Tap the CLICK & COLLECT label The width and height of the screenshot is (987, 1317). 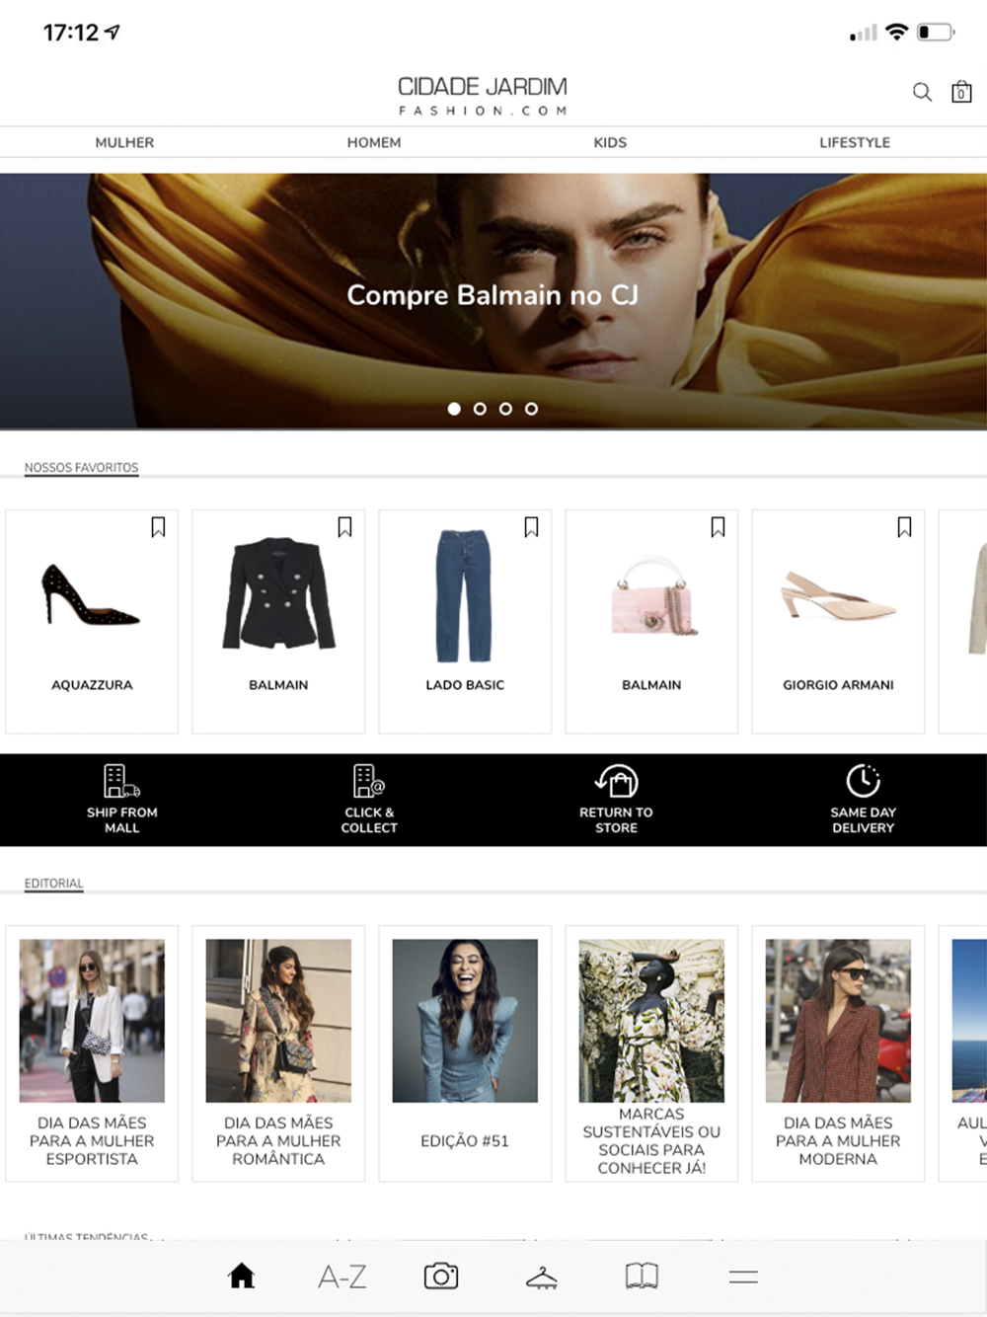tap(369, 820)
